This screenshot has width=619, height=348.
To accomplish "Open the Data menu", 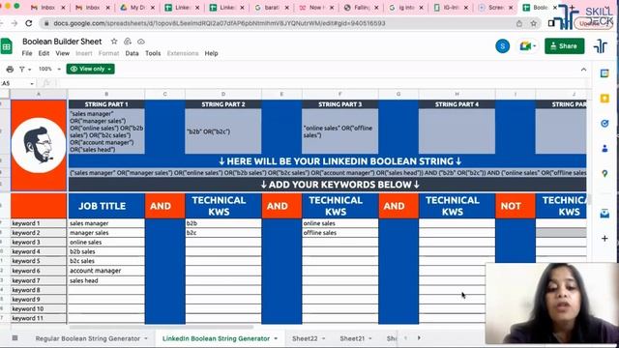I will [x=132, y=53].
